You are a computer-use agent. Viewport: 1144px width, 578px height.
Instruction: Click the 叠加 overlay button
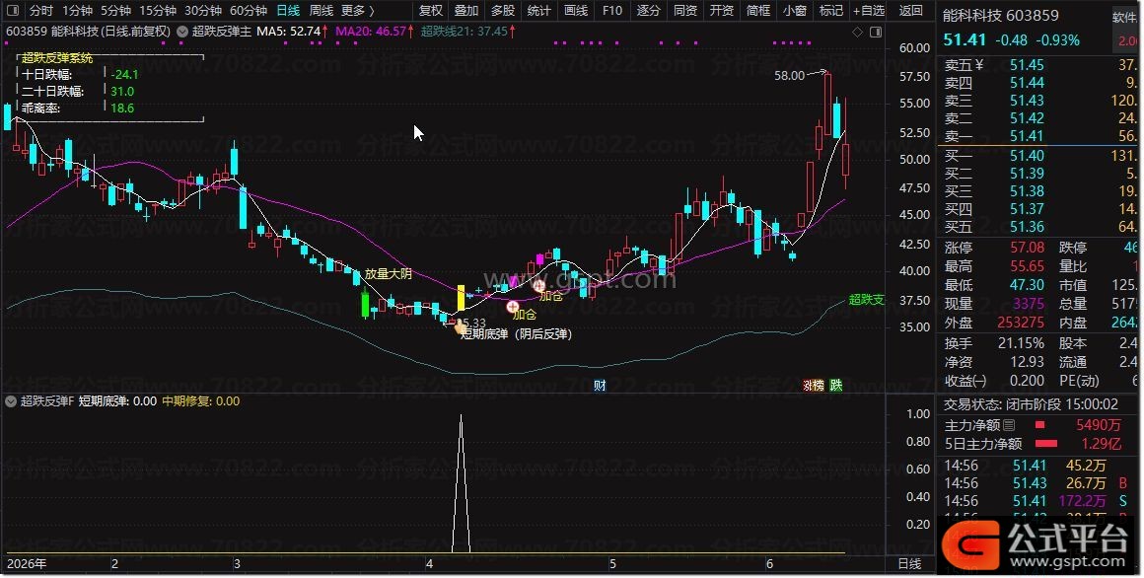point(466,10)
